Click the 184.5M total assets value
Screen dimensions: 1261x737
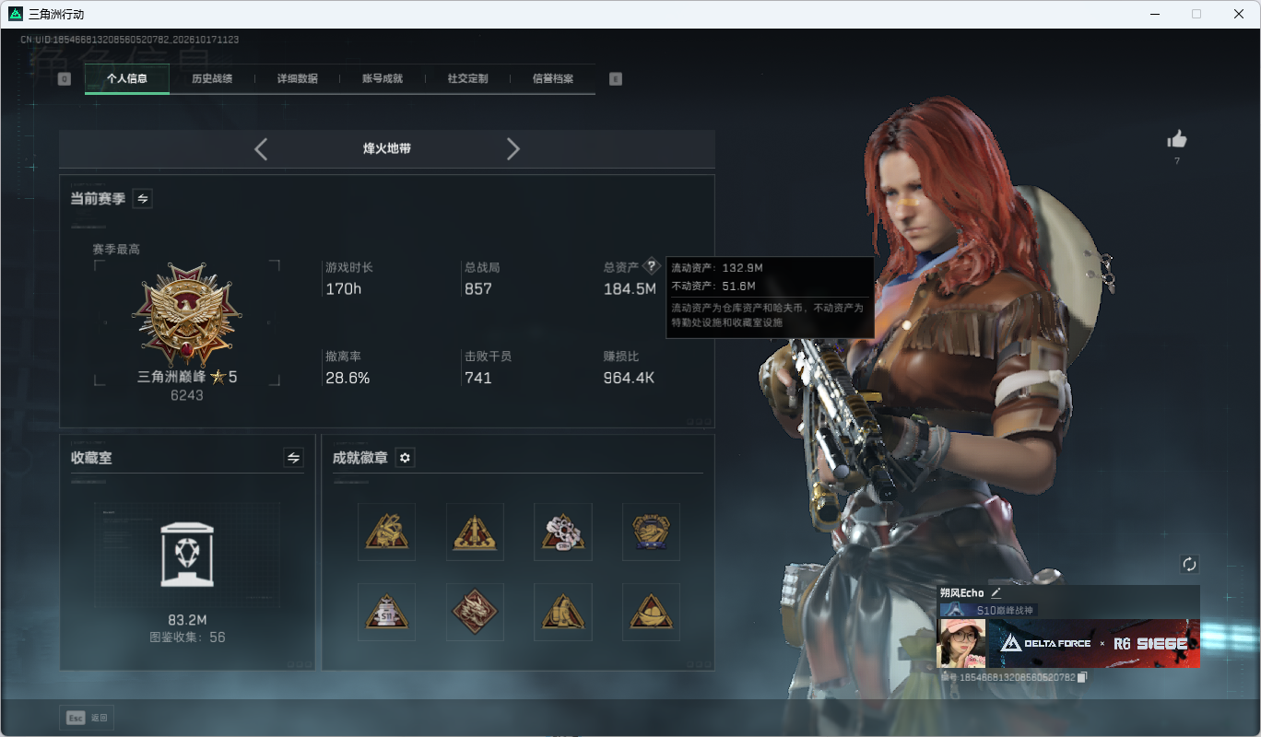(630, 288)
